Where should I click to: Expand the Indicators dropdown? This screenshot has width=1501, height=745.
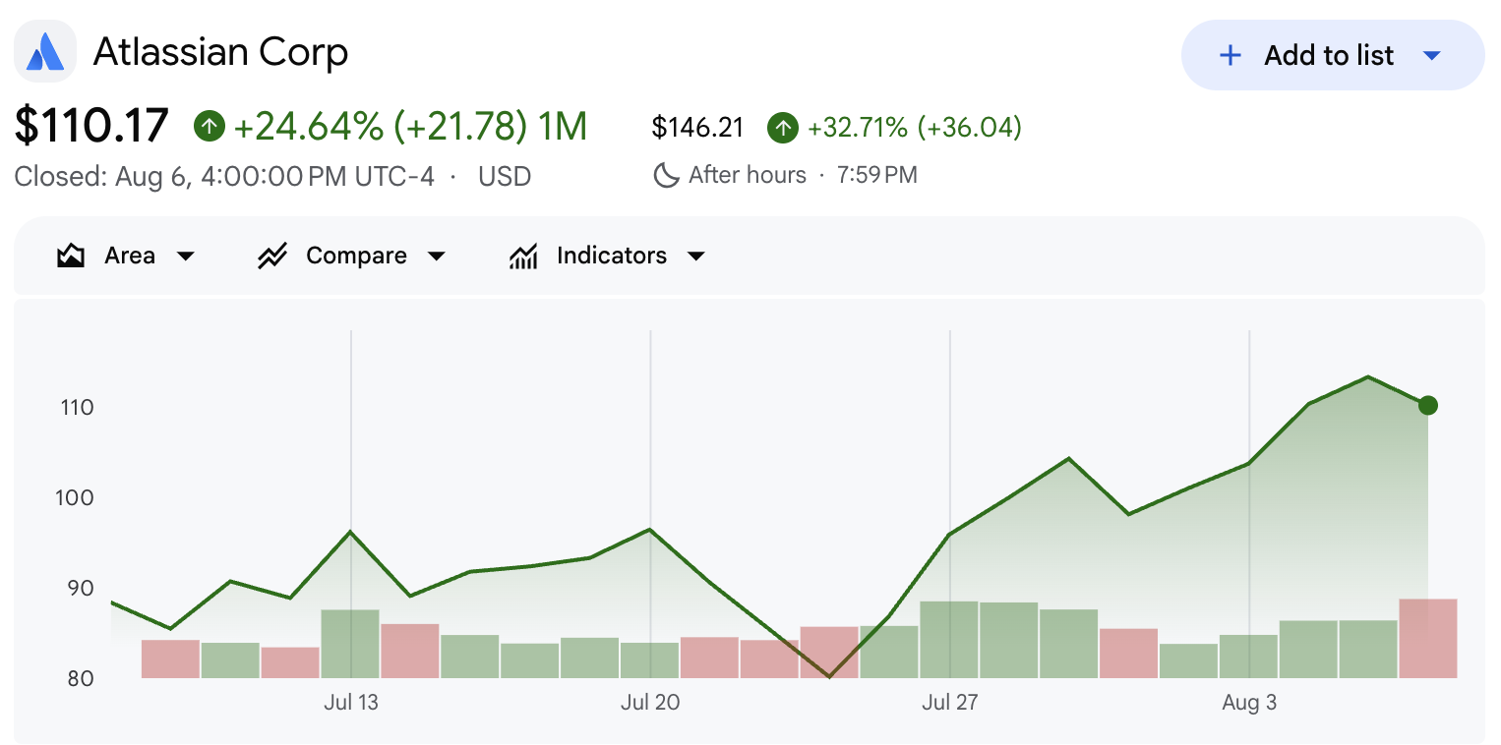point(608,256)
